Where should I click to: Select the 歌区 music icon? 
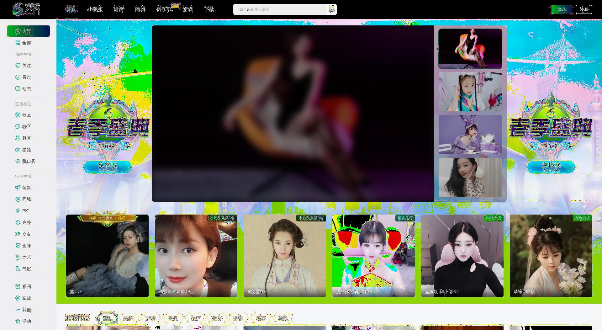click(x=18, y=115)
